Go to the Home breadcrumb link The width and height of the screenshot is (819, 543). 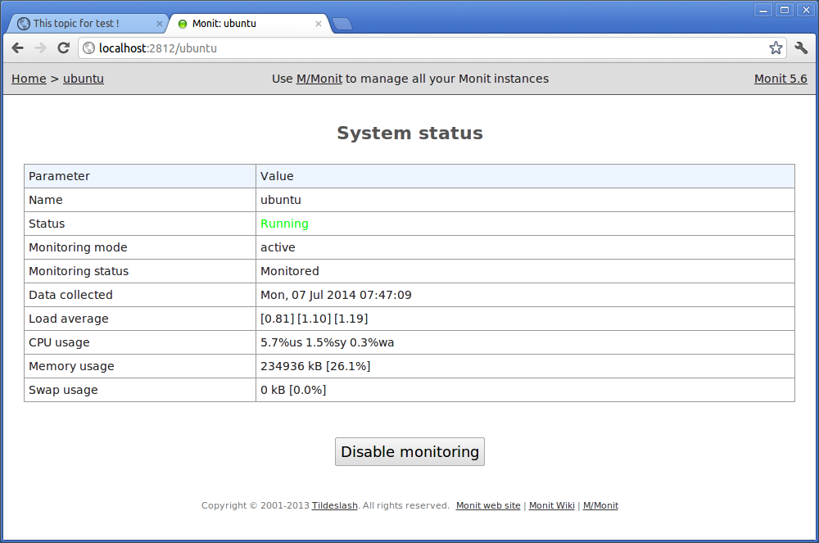tap(29, 79)
